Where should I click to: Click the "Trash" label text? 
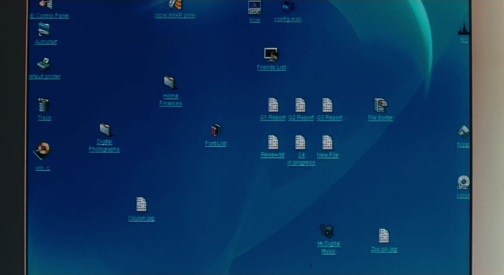[44, 118]
